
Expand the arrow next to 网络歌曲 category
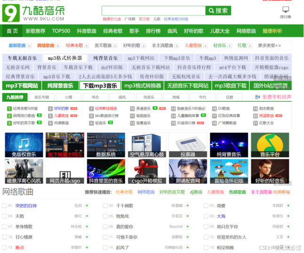pyautogui.click(x=58, y=46)
